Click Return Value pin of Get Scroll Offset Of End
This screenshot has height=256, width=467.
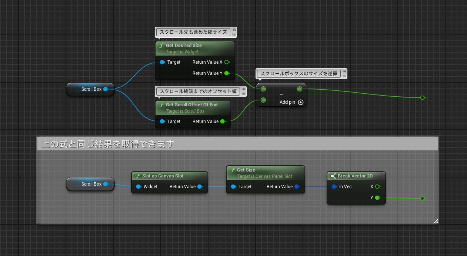[x=223, y=122]
